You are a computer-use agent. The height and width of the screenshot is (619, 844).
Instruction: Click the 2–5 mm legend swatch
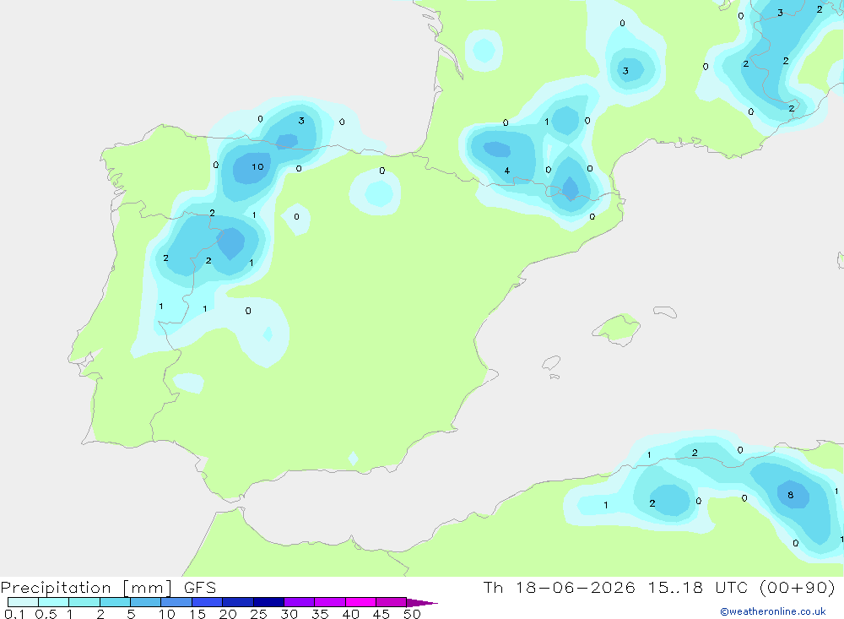click(115, 602)
